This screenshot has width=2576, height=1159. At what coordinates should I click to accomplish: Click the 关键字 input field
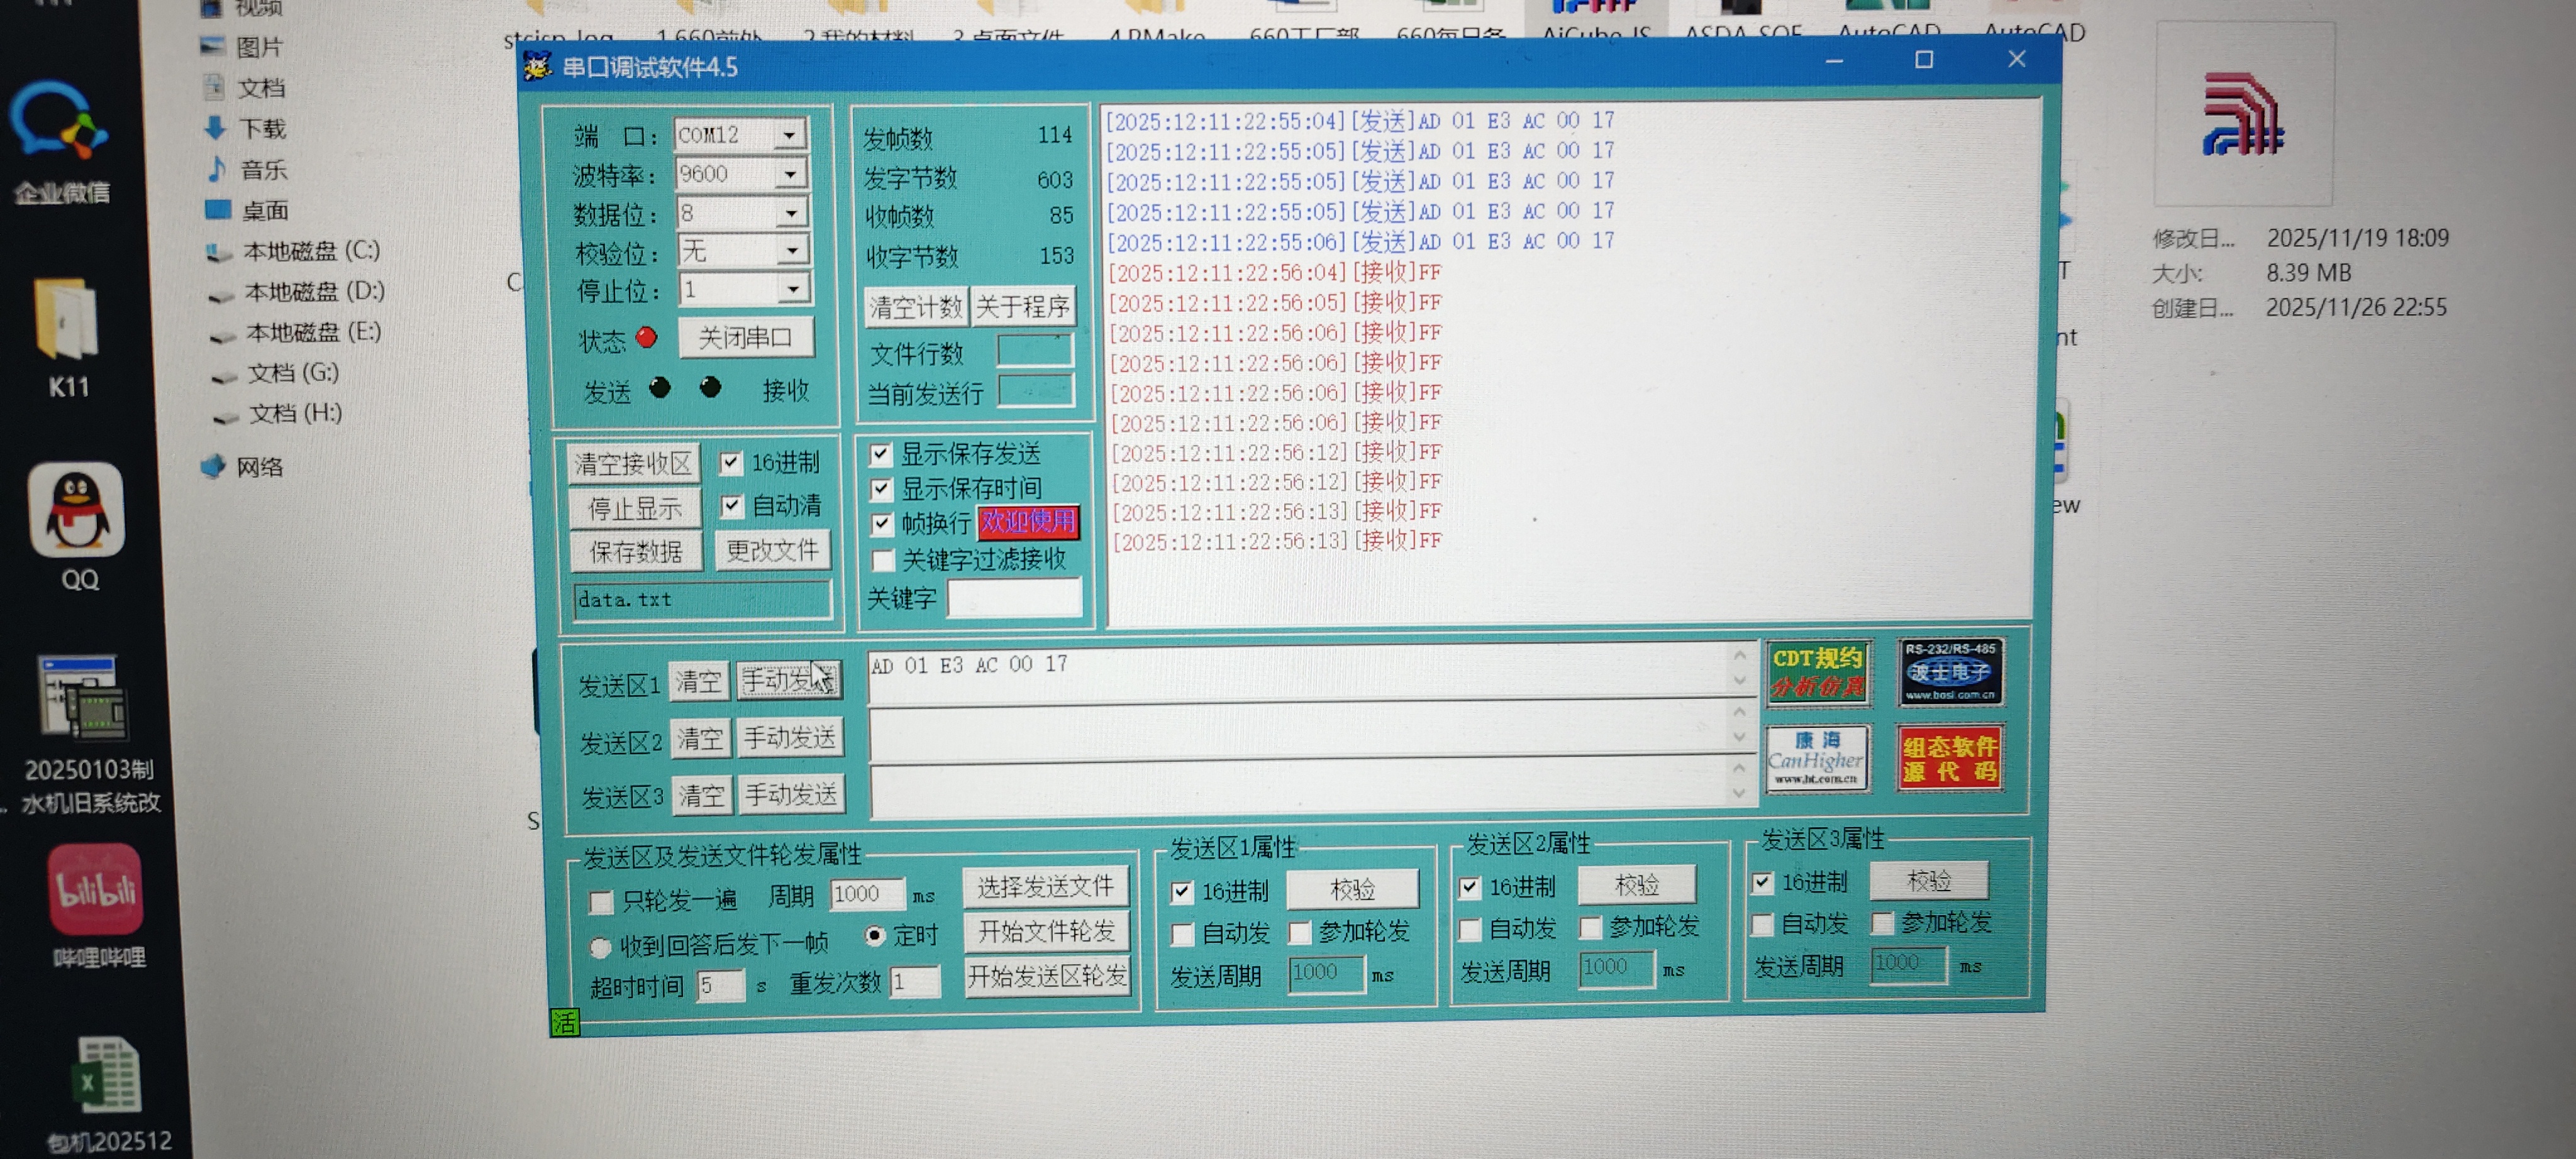(1013, 598)
